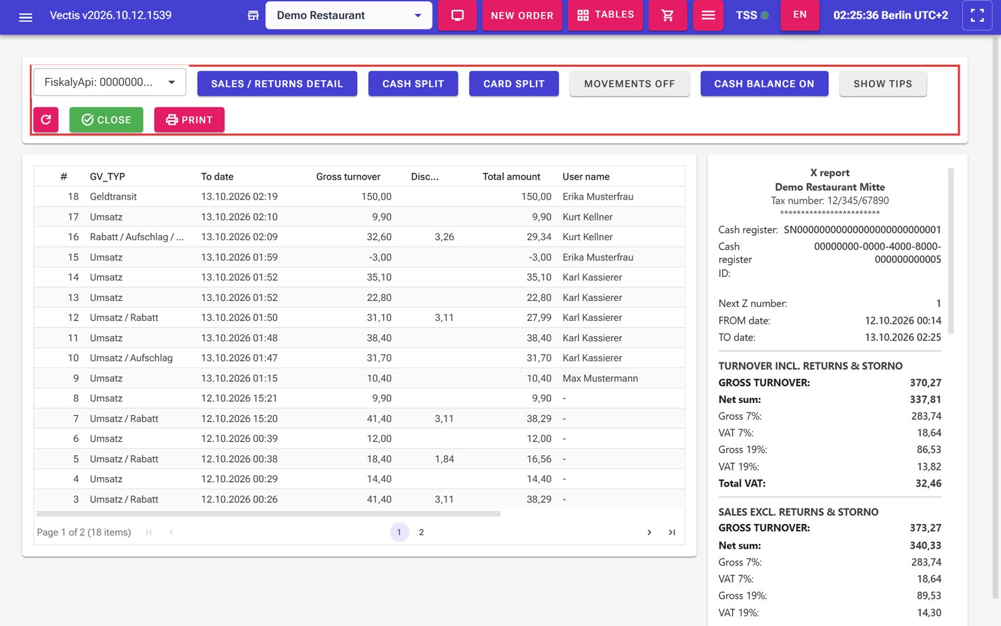Sort by the Gross turnover column header
The width and height of the screenshot is (1001, 626).
click(x=348, y=176)
